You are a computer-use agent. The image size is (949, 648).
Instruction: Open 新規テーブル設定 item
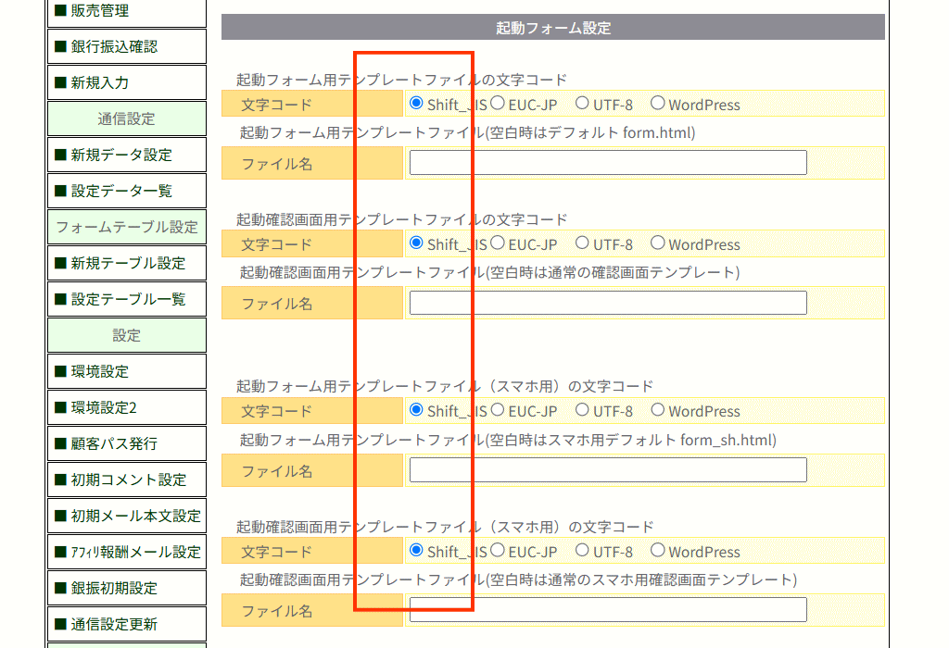pos(126,263)
